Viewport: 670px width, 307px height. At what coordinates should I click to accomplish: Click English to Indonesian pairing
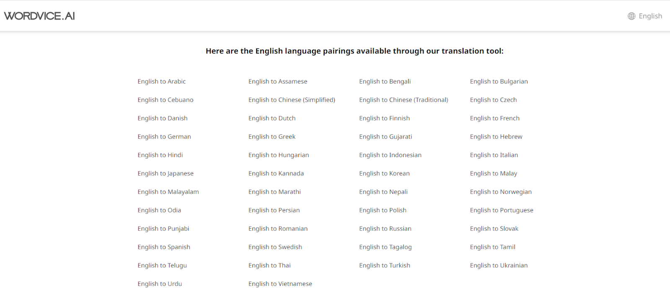click(390, 155)
